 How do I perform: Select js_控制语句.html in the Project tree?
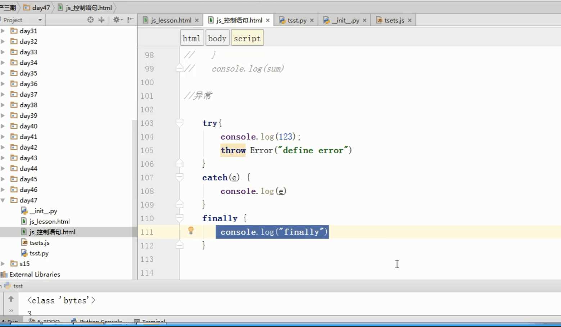point(52,232)
